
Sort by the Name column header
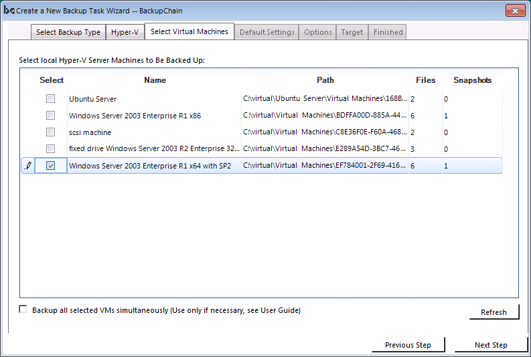tap(155, 80)
